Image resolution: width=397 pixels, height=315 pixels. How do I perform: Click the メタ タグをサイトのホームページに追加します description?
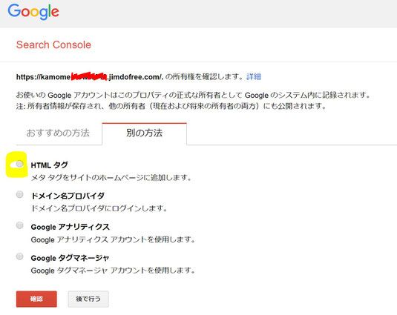point(111,177)
